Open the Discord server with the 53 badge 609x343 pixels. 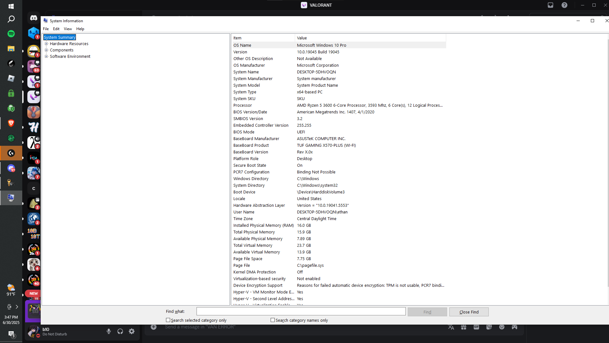coord(34,66)
